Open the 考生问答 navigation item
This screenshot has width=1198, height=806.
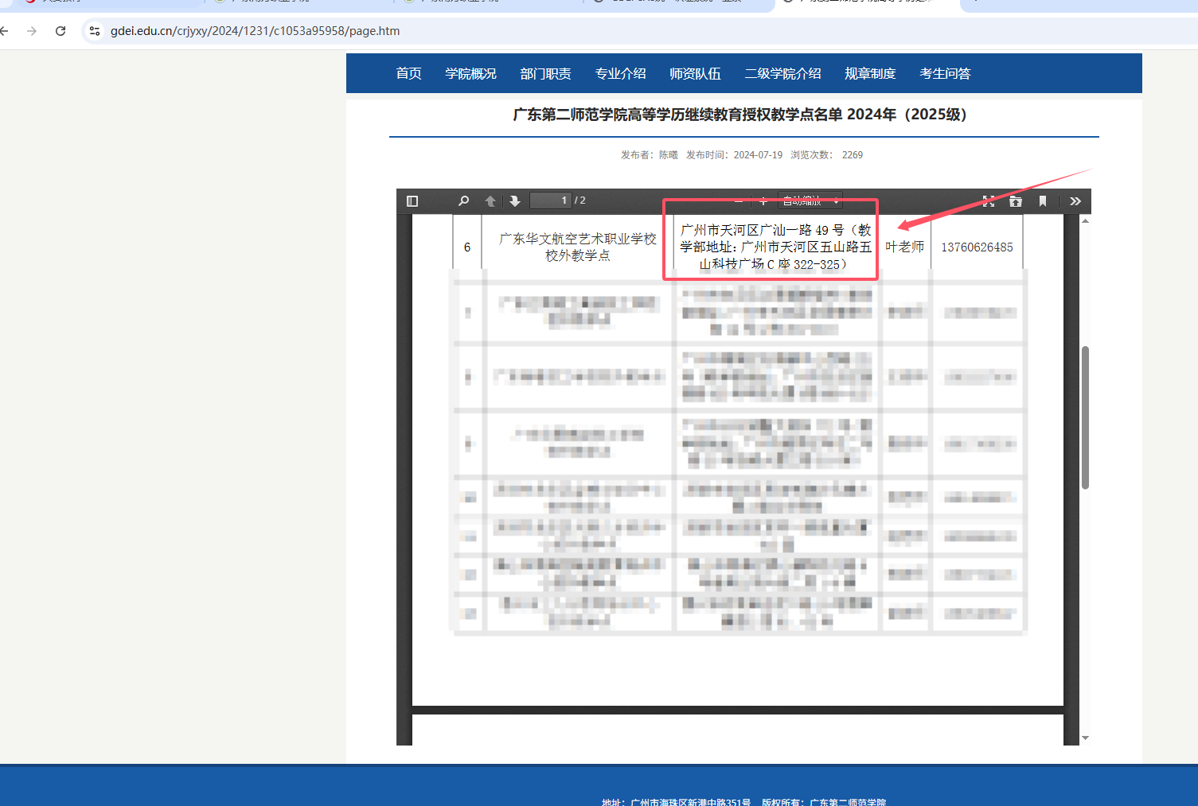946,73
